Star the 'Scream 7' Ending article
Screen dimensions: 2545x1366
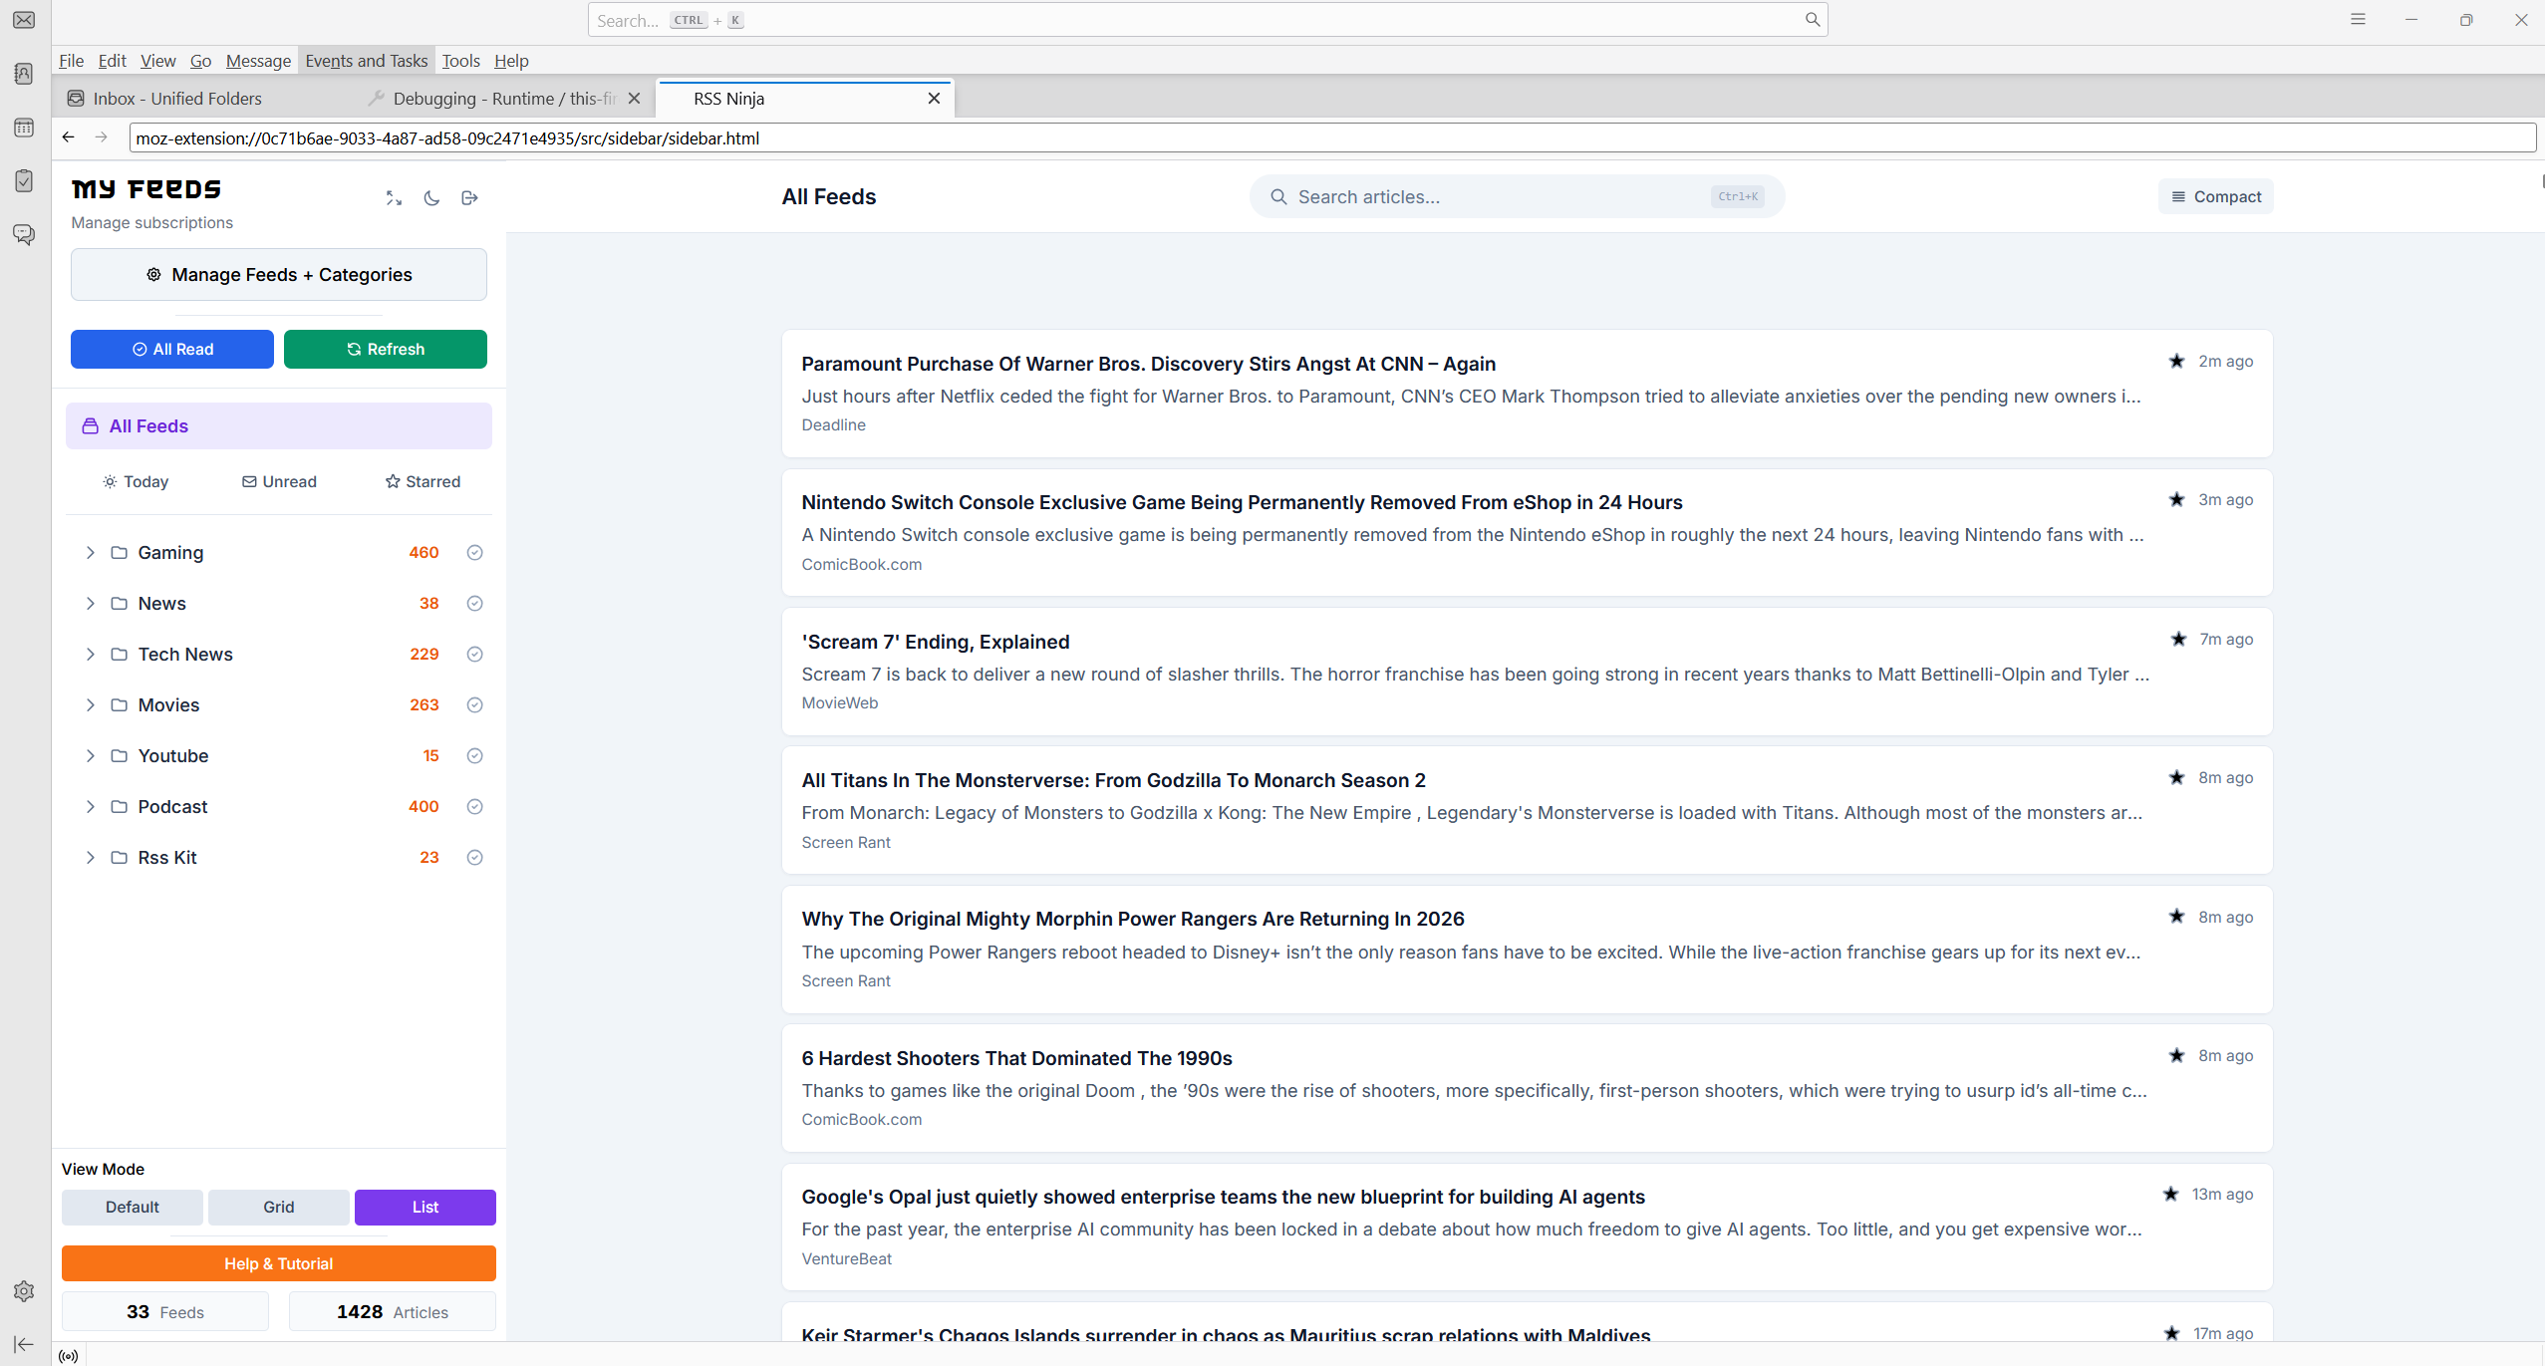coord(2178,639)
